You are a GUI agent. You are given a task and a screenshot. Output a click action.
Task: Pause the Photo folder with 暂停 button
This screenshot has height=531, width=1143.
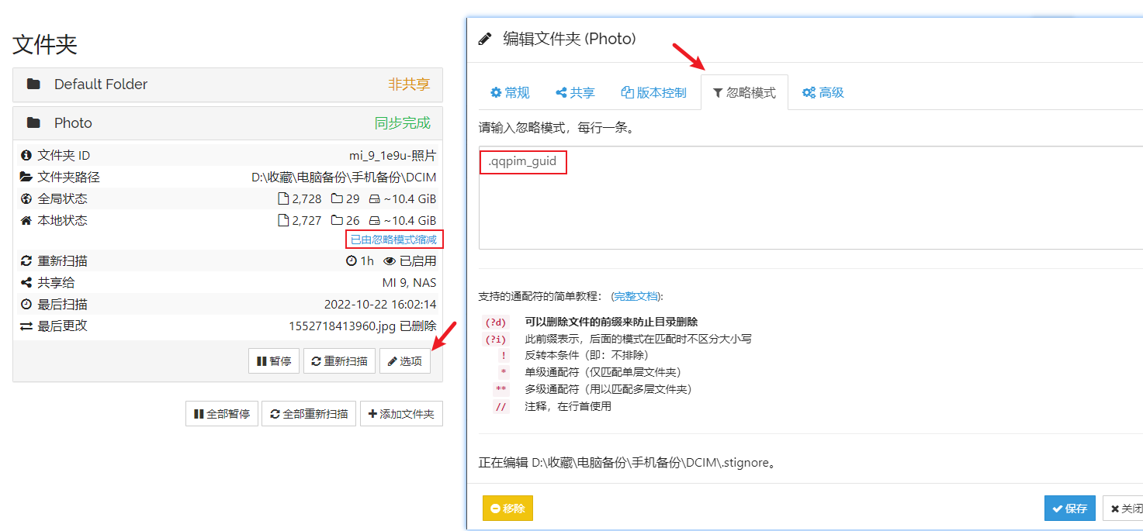274,361
